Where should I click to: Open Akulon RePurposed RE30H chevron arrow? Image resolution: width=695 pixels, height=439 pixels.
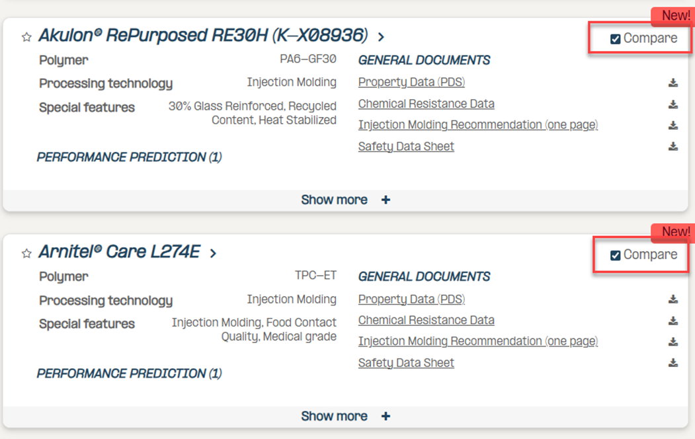(x=381, y=37)
